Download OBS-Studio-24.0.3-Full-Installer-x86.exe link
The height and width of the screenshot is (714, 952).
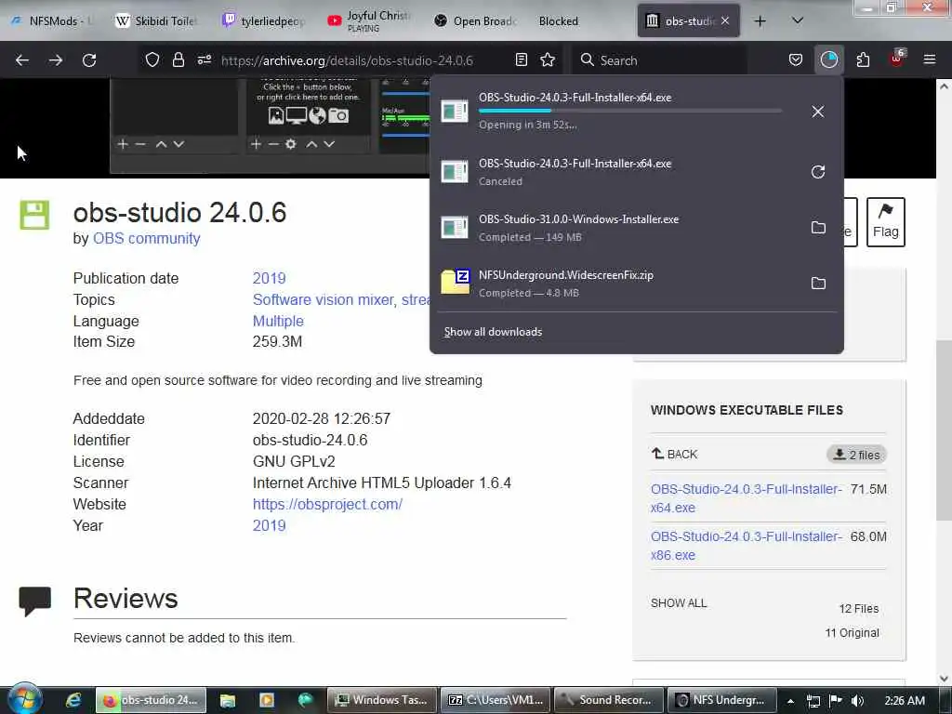coord(747,545)
